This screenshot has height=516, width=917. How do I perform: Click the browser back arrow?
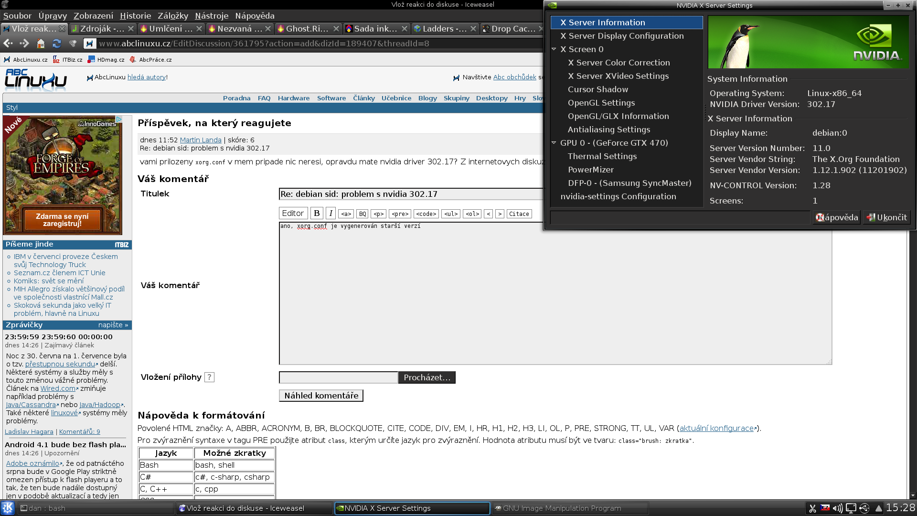click(8, 43)
